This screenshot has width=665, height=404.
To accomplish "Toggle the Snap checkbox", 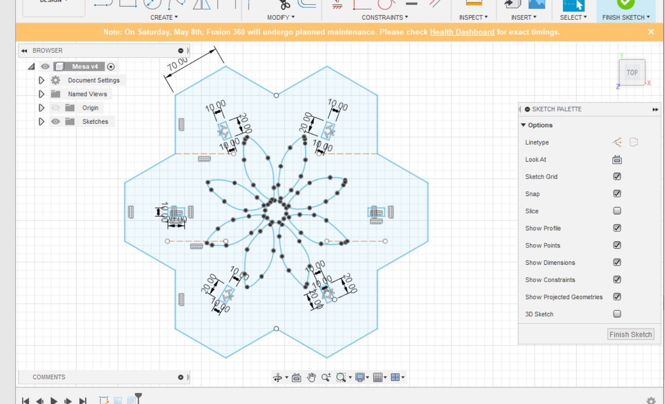I will (x=617, y=194).
